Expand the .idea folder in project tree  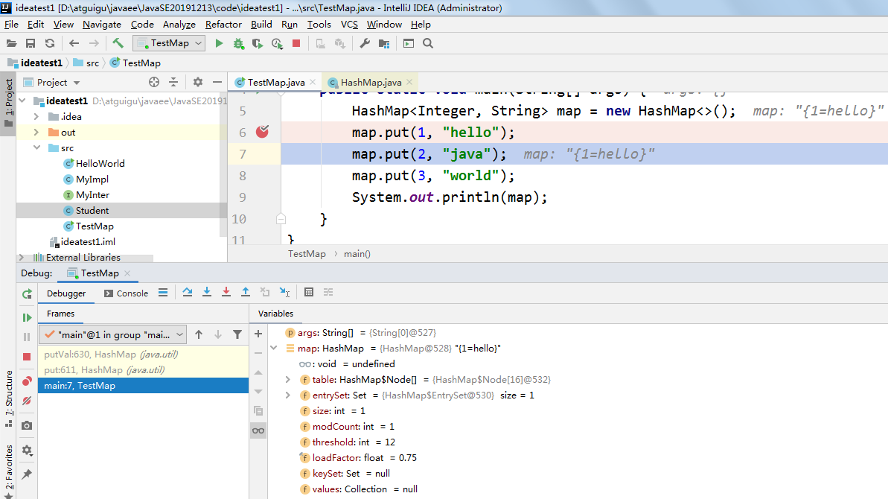[36, 117]
